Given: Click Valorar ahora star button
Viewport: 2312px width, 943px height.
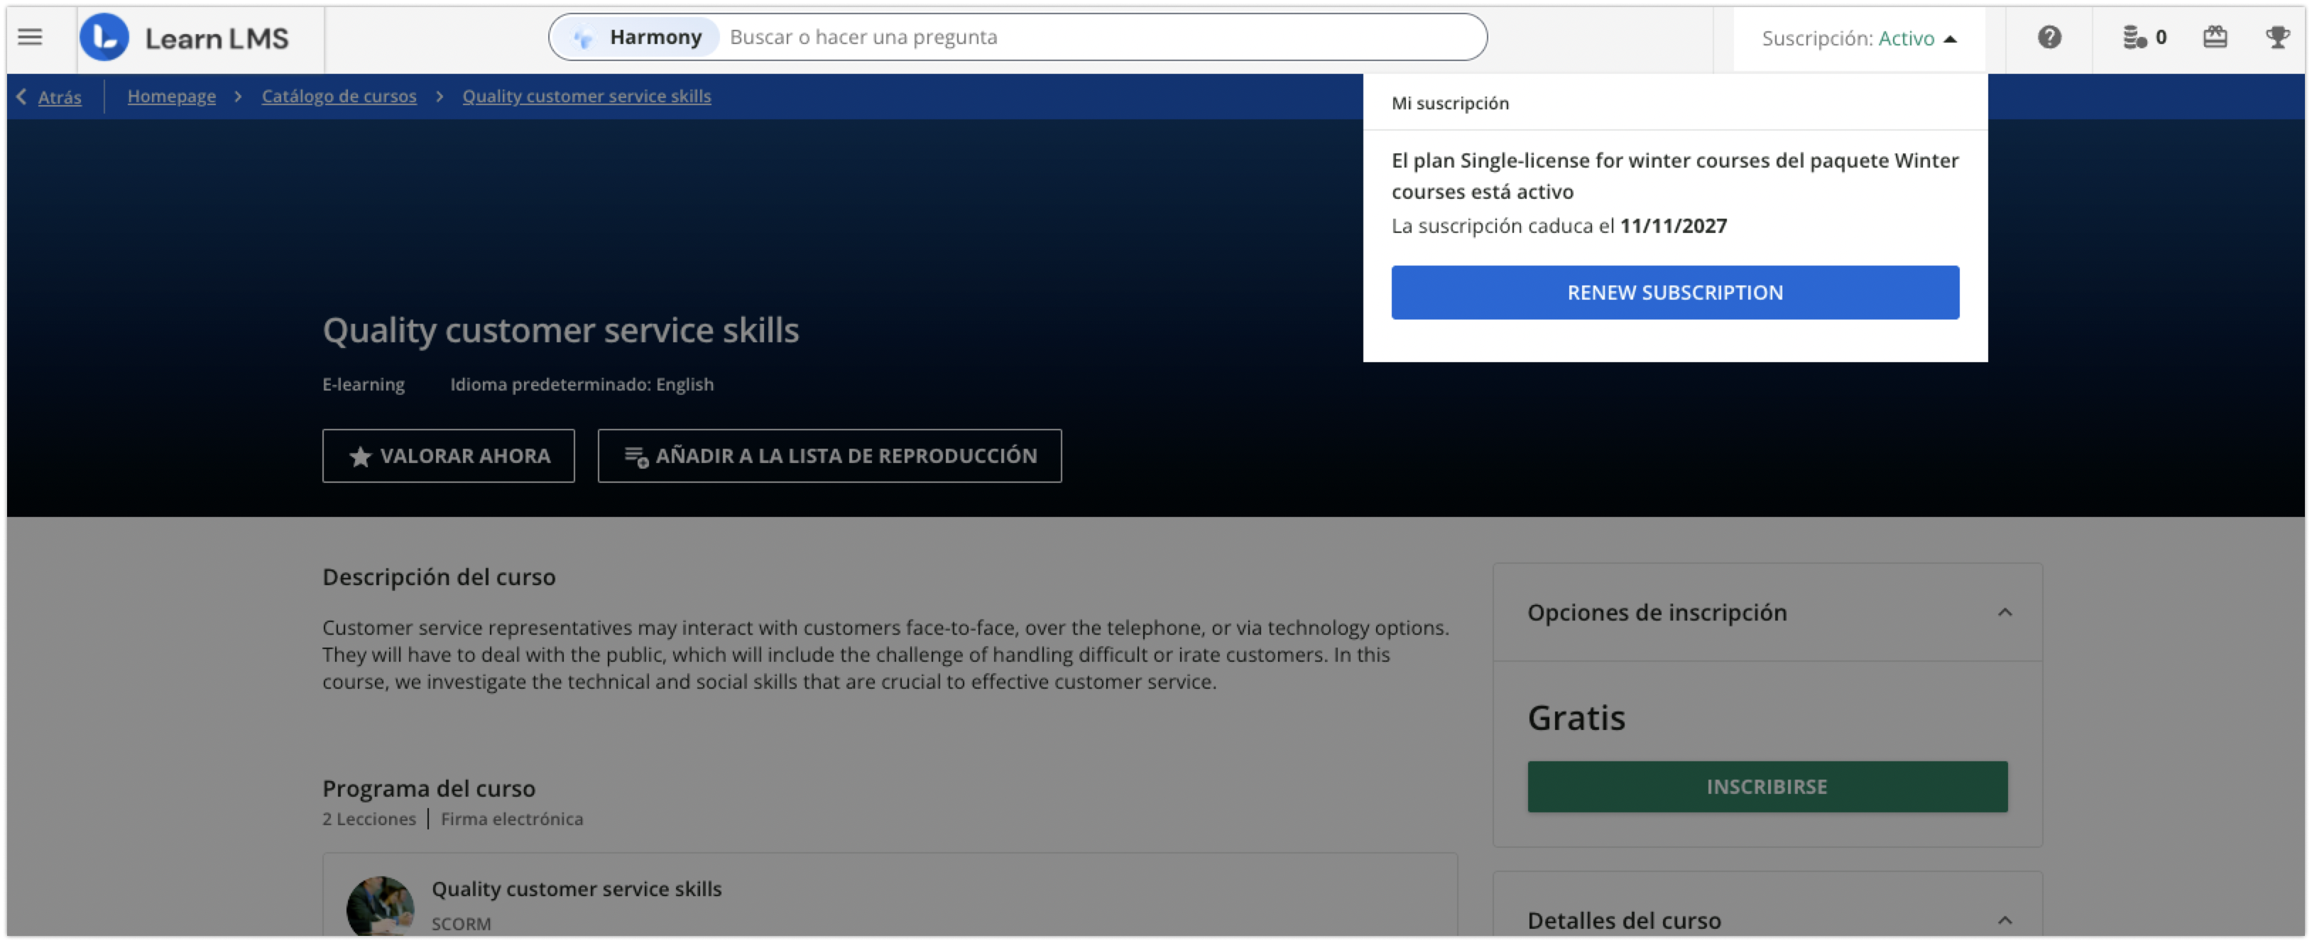Looking at the screenshot, I should 448,456.
